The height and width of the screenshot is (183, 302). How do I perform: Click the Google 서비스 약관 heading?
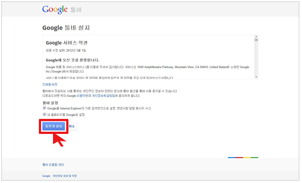click(x=67, y=42)
